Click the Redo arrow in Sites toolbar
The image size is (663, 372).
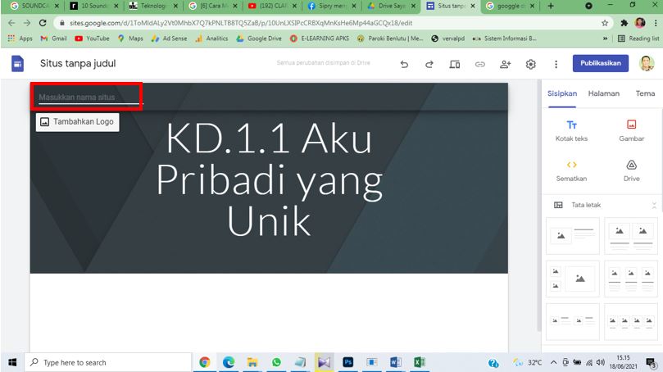pos(429,64)
